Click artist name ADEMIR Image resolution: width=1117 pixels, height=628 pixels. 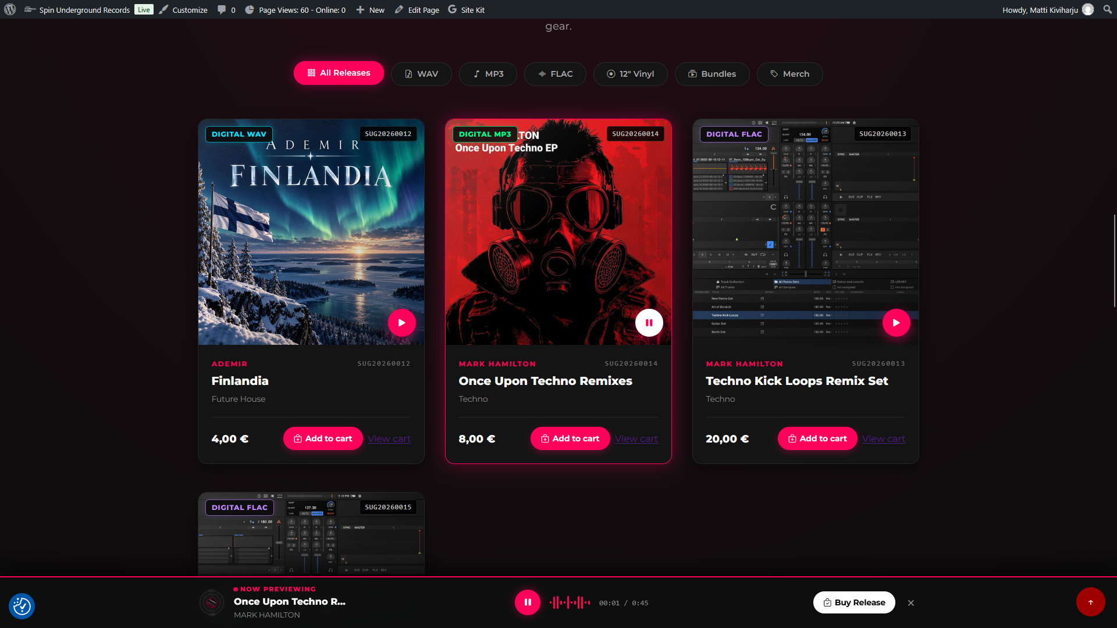pos(229,364)
